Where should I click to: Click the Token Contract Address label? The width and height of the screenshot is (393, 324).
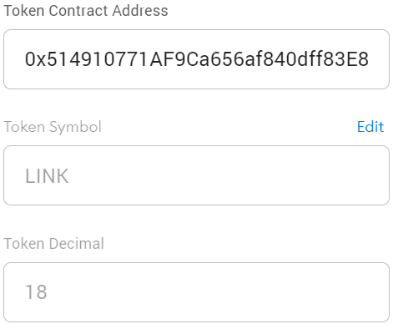click(x=86, y=11)
